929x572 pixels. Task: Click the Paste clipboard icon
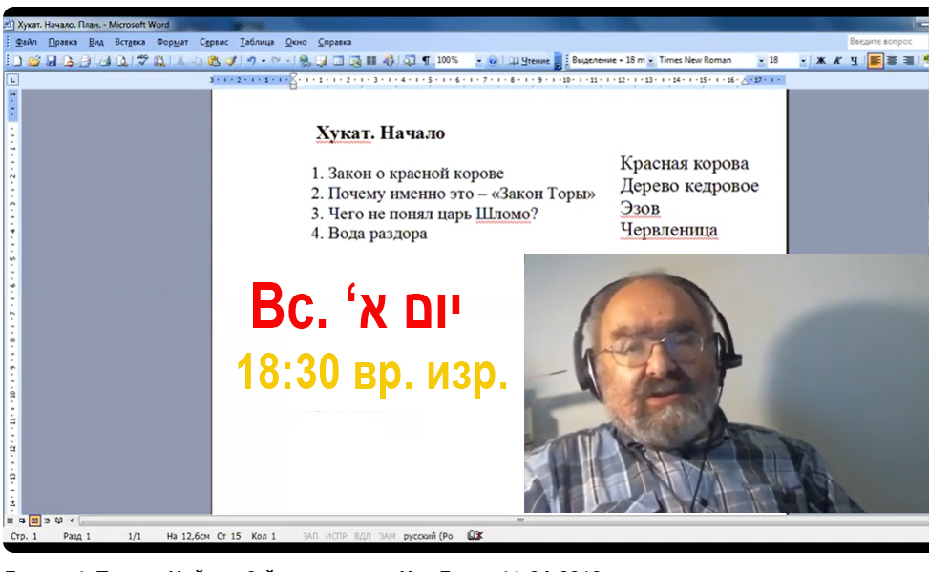pos(215,60)
